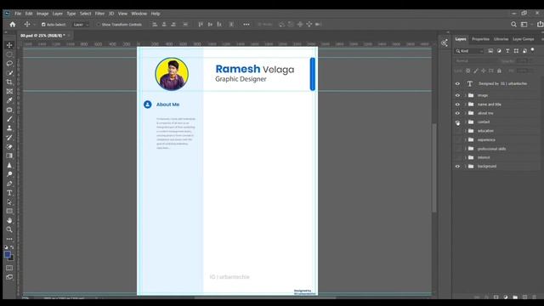
Task: Click the lock all layer icon
Action: point(499,71)
